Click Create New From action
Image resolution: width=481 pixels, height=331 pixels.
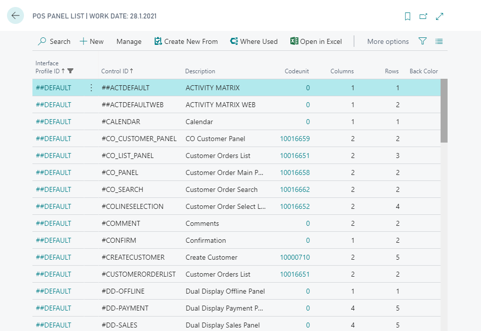click(x=186, y=41)
